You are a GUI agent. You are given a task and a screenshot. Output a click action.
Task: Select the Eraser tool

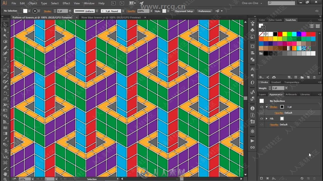click(5, 87)
